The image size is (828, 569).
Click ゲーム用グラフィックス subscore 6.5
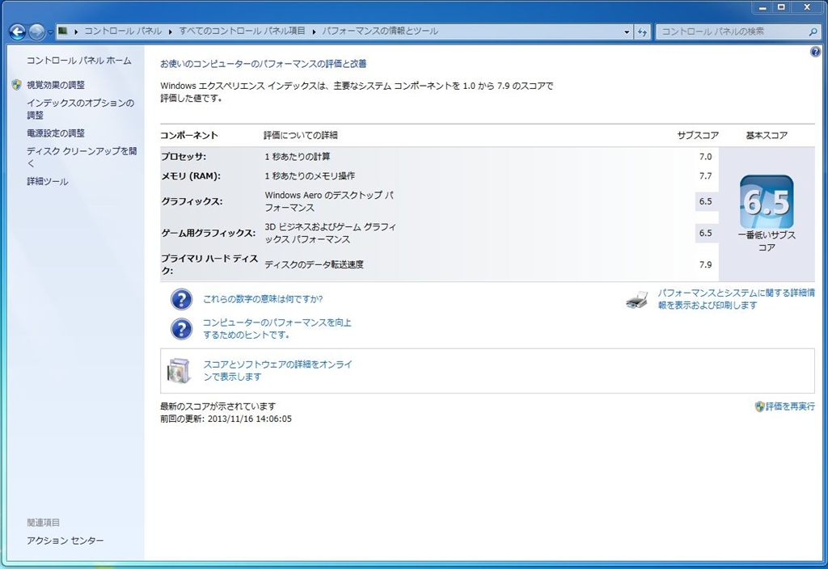tap(705, 233)
